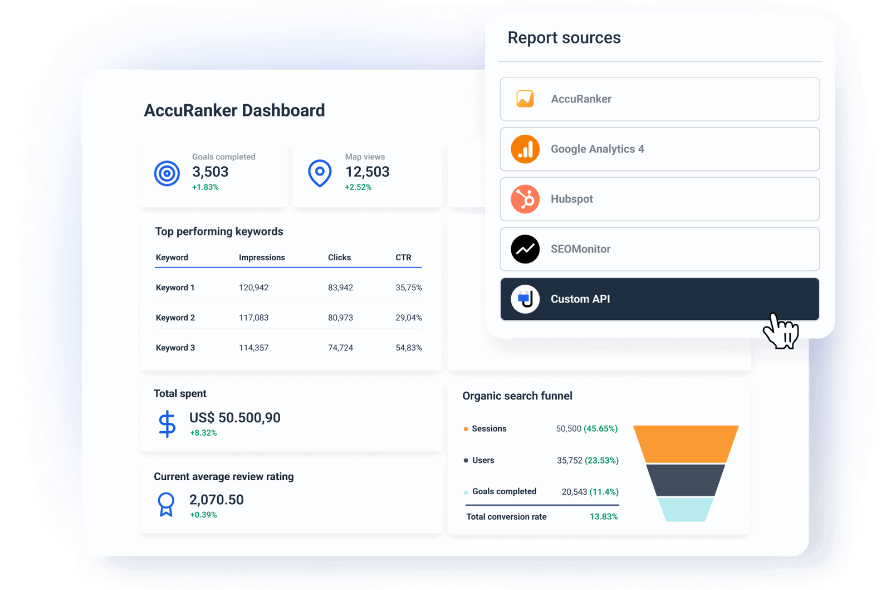Select the AccuRanker report source entry

659,99
